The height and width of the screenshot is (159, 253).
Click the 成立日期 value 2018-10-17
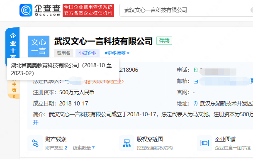(x=73, y=103)
